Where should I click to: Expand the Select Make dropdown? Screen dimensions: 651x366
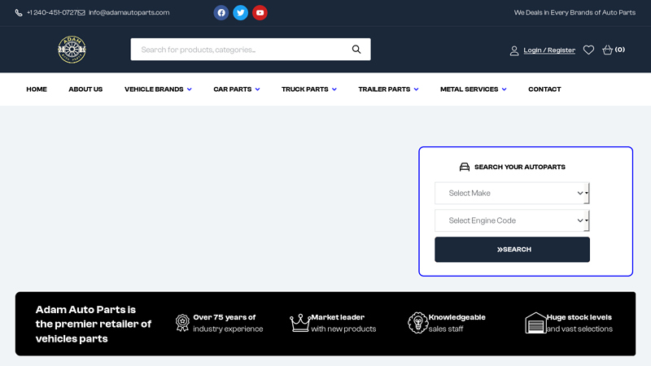tap(511, 193)
